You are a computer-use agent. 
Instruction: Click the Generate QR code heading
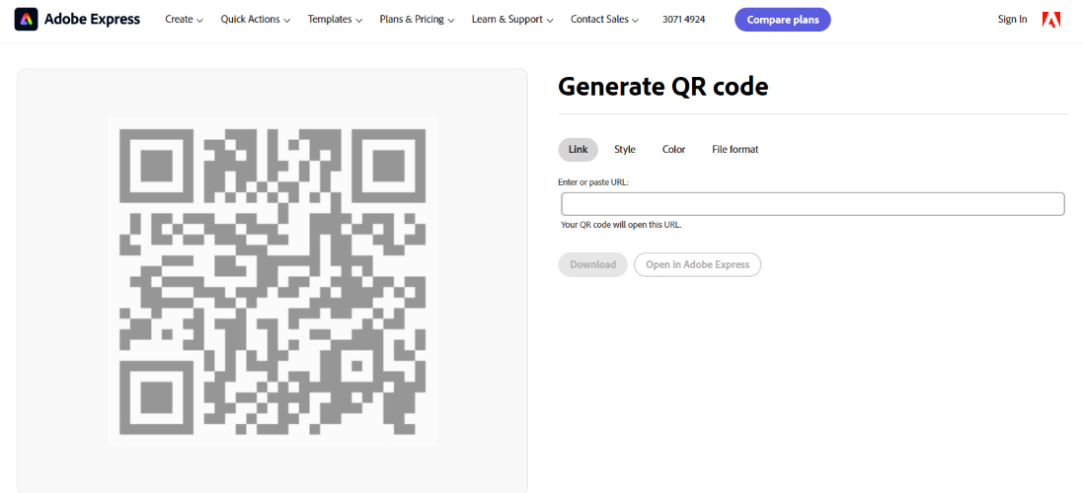[663, 87]
